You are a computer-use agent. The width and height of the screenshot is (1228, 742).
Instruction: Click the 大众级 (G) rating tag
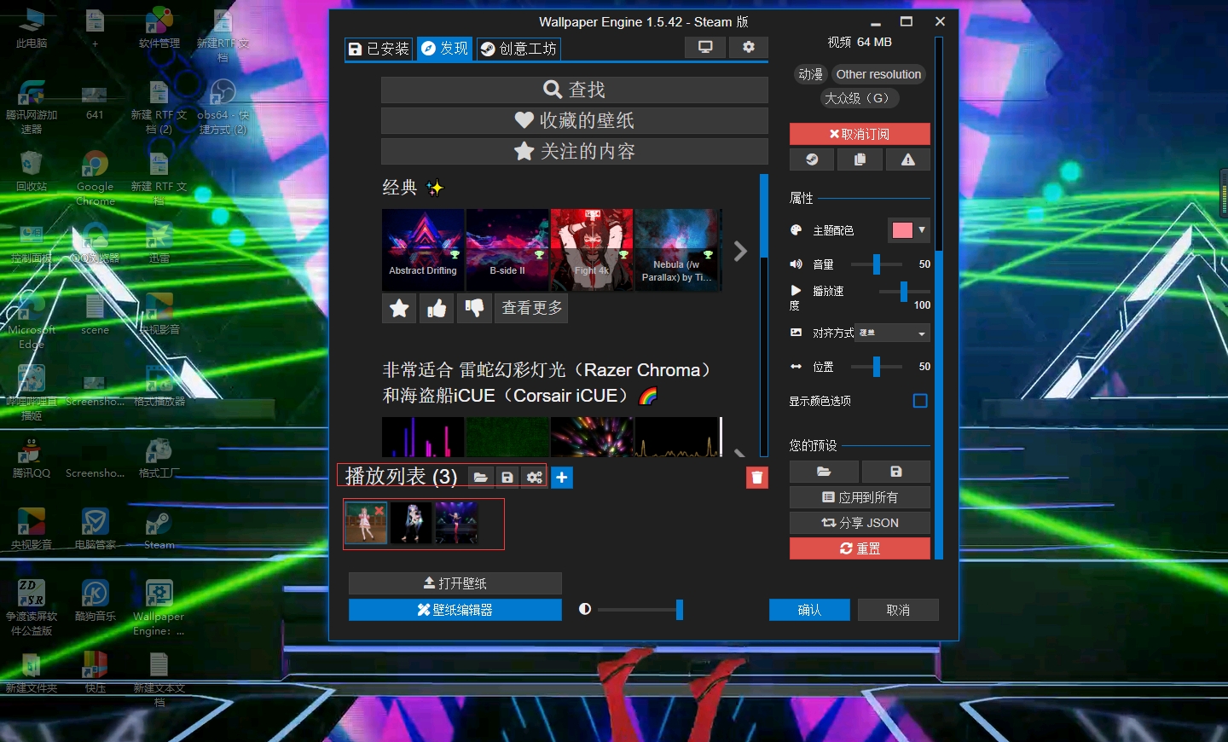point(860,98)
